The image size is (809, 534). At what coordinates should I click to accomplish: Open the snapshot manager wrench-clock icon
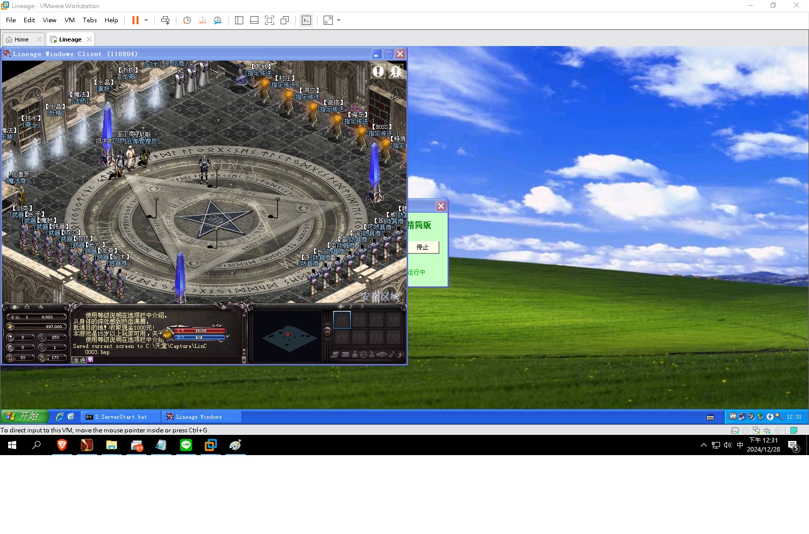click(217, 20)
